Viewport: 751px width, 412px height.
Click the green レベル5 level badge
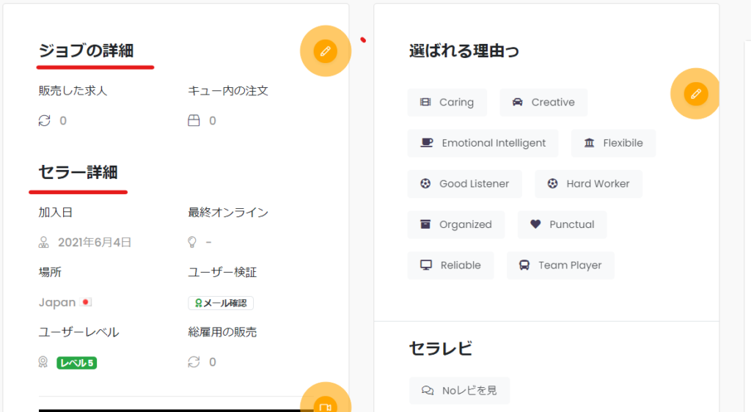pyautogui.click(x=76, y=363)
